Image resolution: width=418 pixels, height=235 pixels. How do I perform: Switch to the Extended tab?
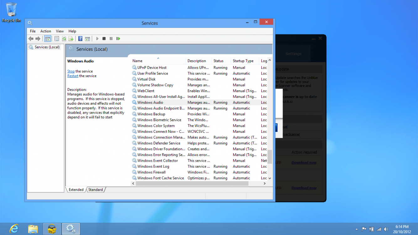pos(76,190)
